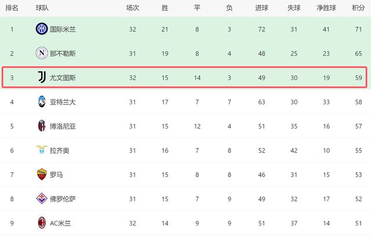This screenshot has width=371, height=236.
Task: Sort by 净胜球 column header
Action: pos(327,8)
